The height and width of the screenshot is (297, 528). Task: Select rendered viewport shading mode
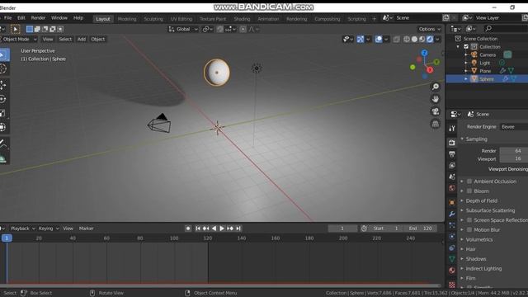point(430,39)
